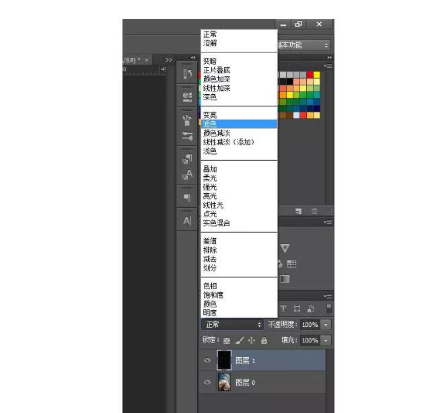Viewport: 430px width, 413px height.
Task: Choose 溶解 blend mode
Action: pos(210,43)
